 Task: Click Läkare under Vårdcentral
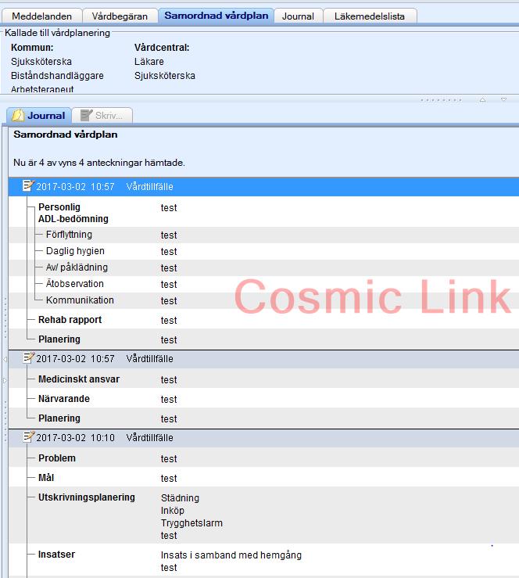click(x=149, y=62)
